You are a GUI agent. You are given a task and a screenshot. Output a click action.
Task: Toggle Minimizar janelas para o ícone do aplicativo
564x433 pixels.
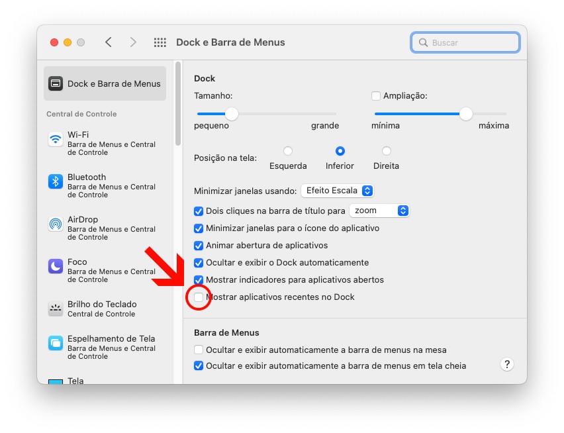[x=199, y=228]
